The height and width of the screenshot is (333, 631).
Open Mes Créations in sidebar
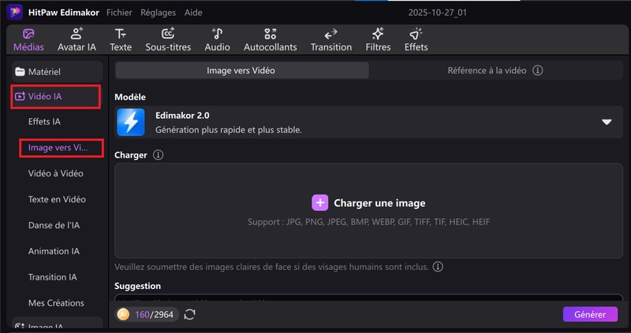[56, 303]
